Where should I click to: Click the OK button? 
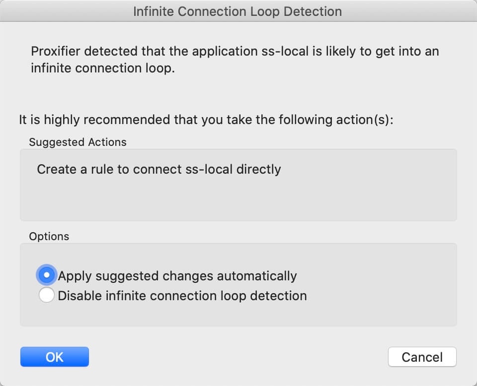[x=54, y=357]
